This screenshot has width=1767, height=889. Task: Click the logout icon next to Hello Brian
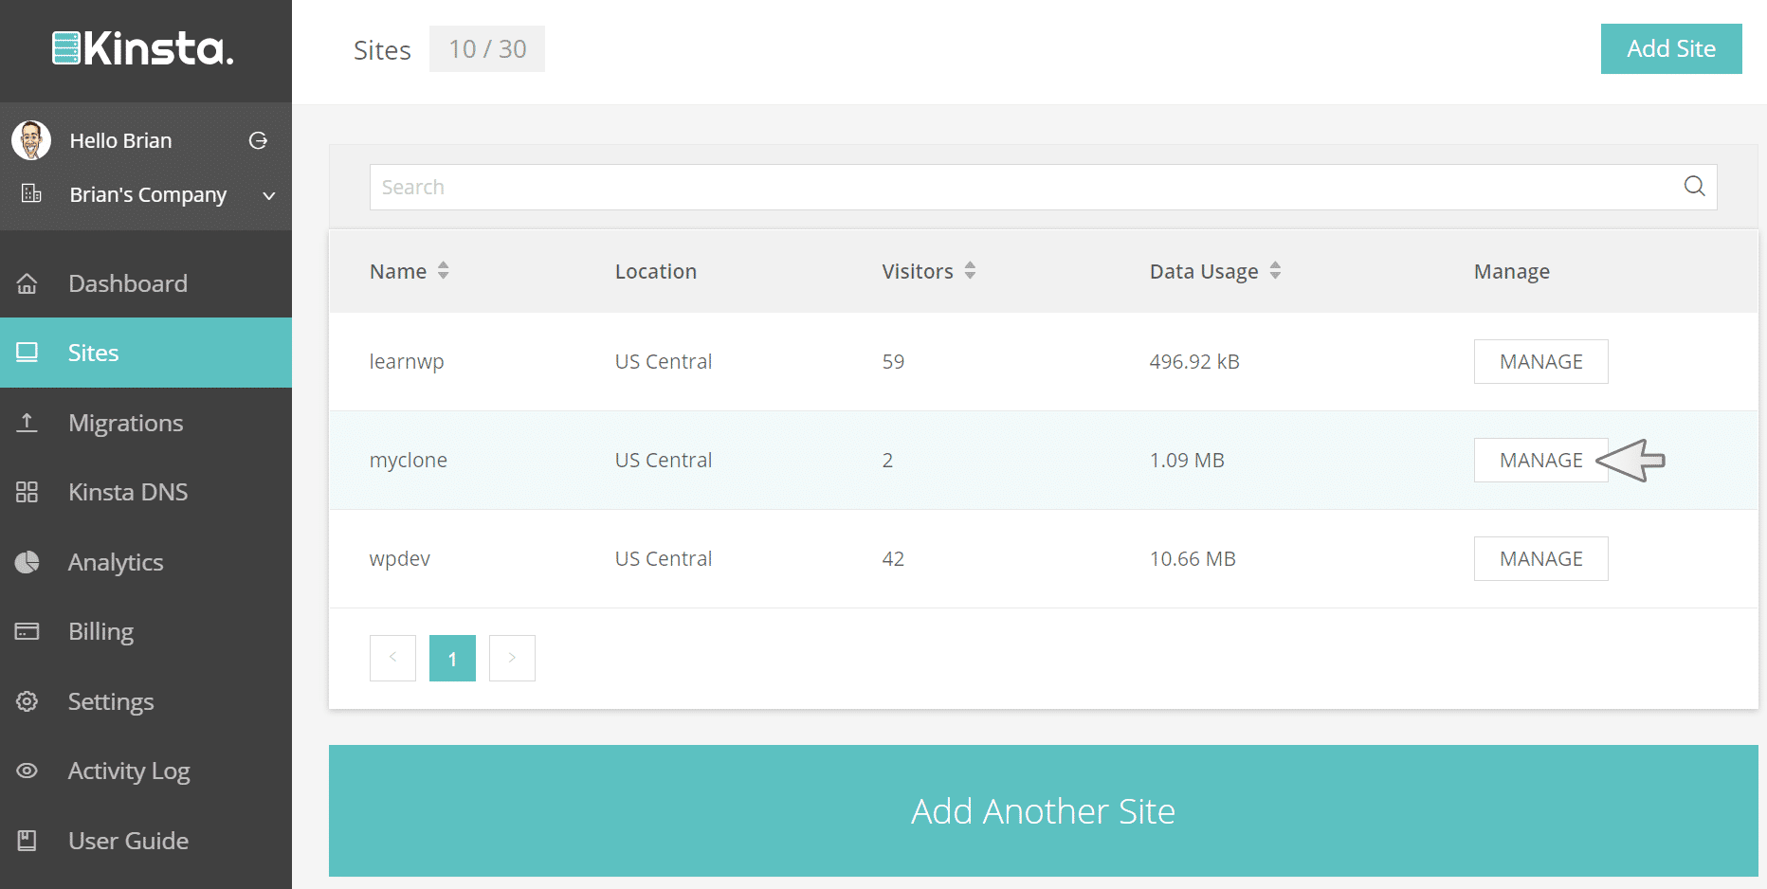tap(258, 140)
